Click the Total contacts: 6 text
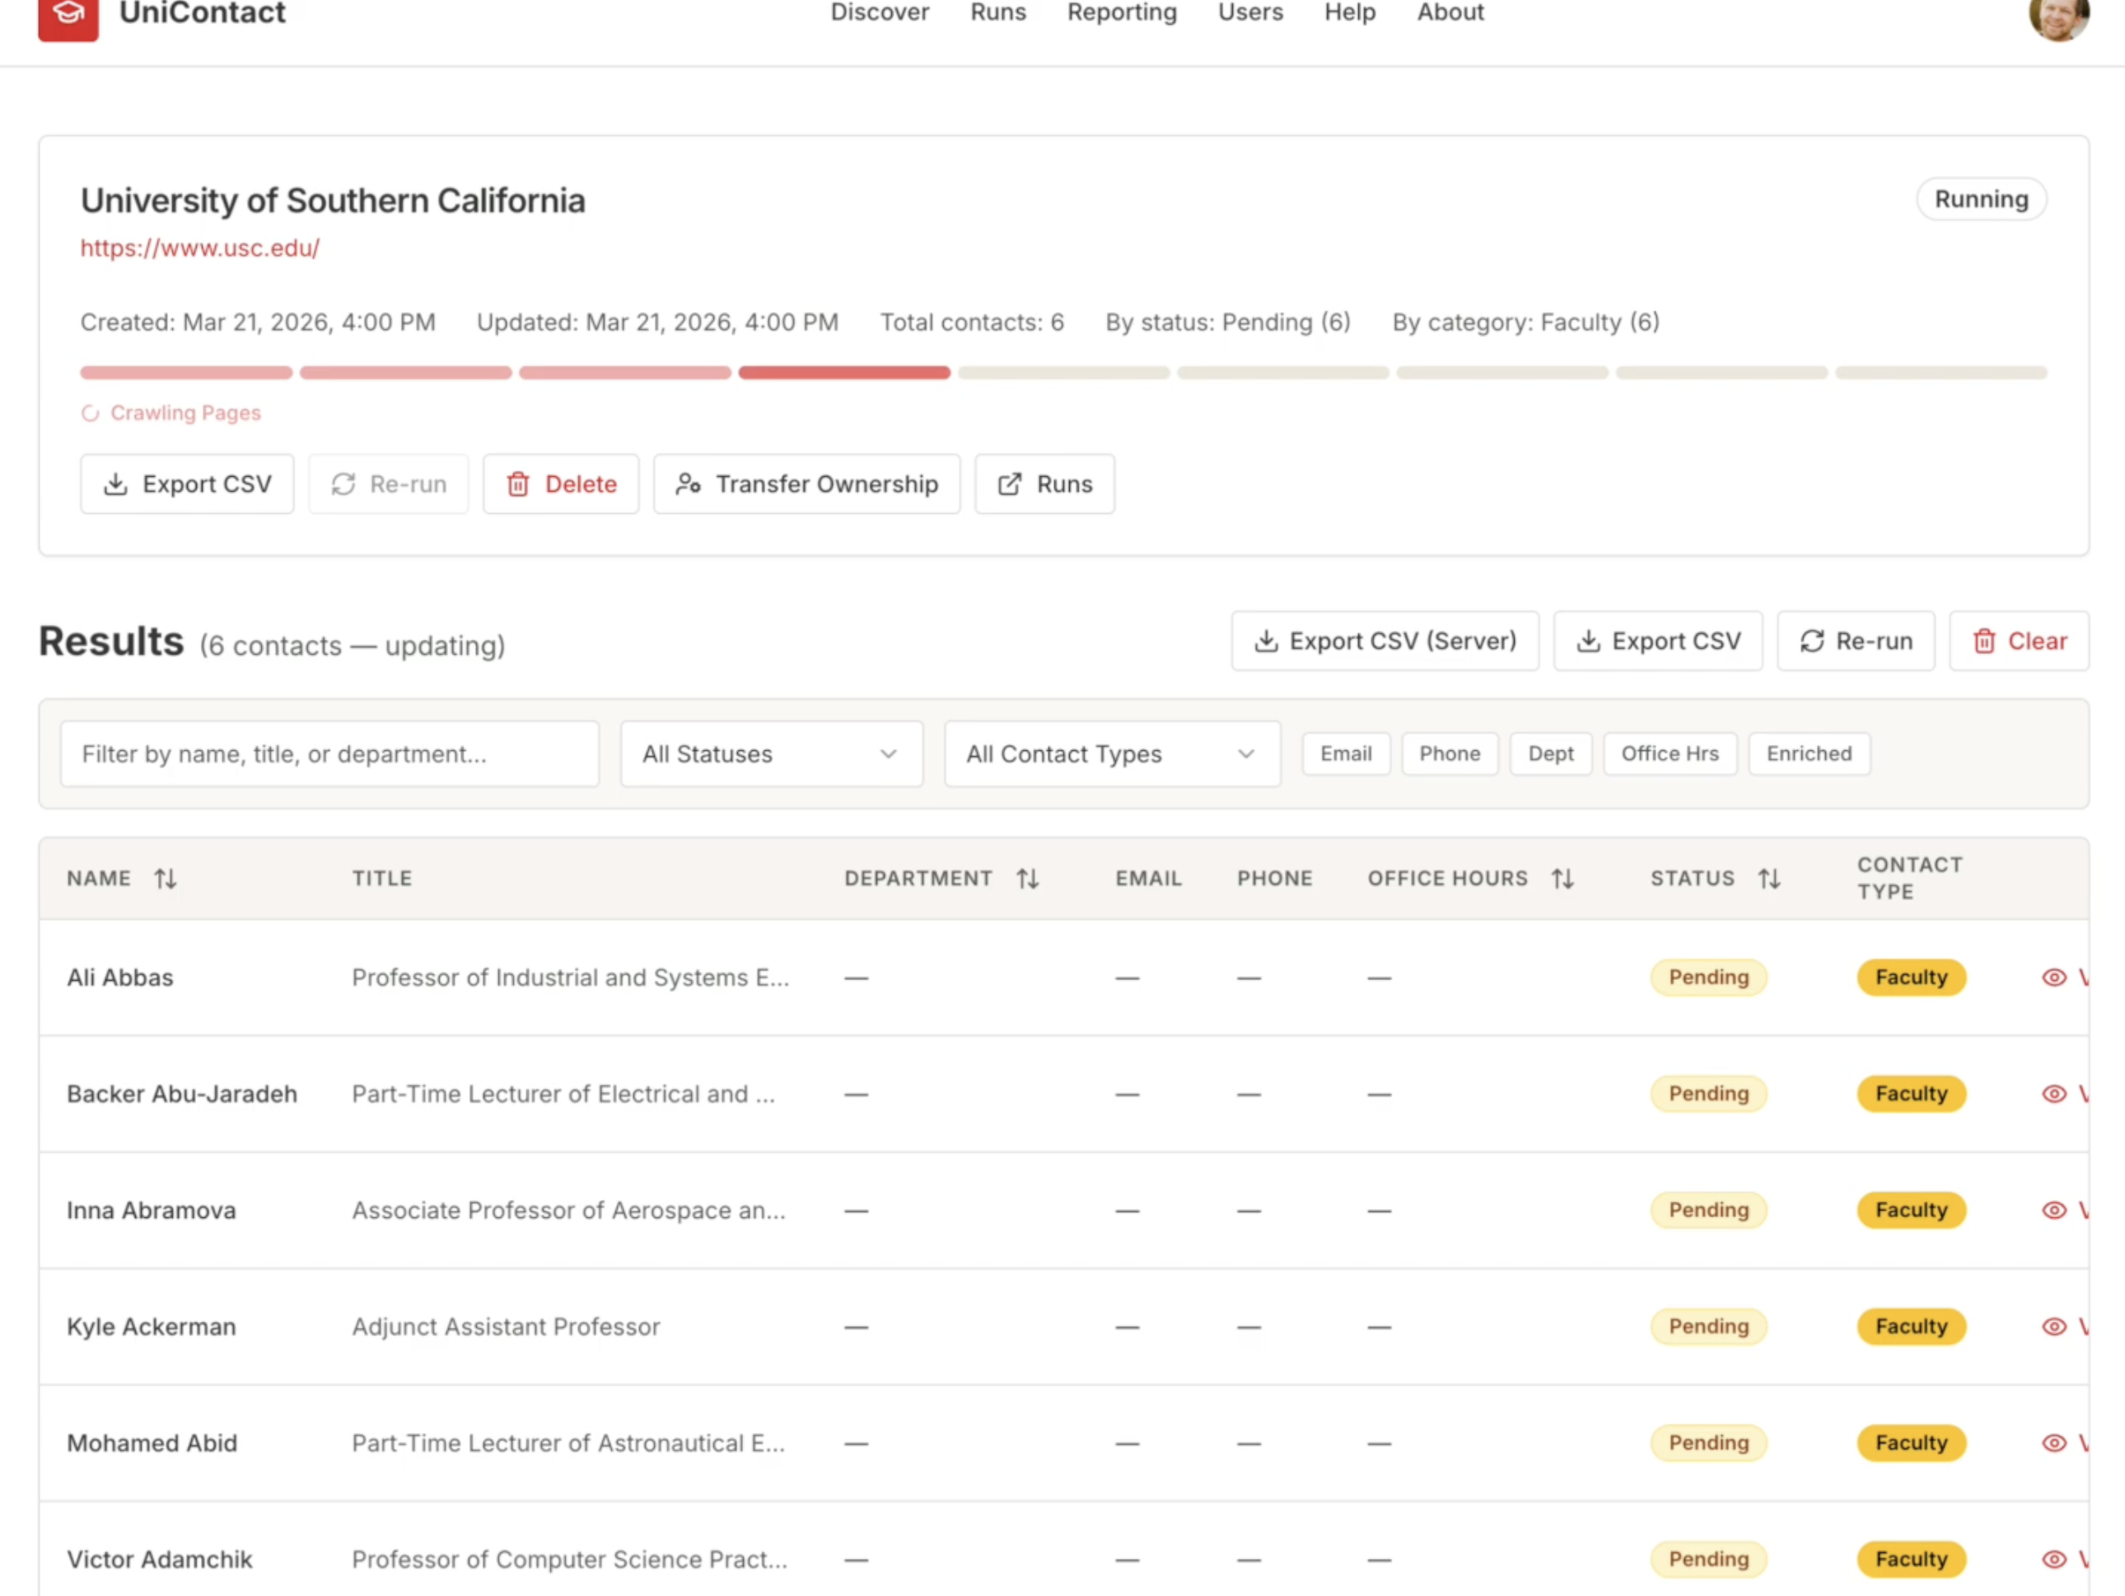This screenshot has height=1596, width=2125. 972,323
